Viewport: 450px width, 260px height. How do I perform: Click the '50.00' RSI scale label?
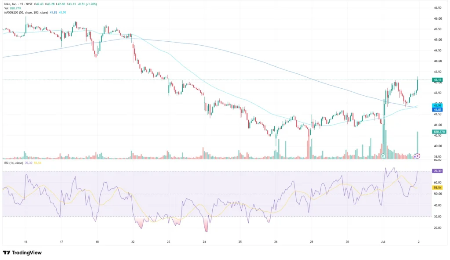(438, 194)
